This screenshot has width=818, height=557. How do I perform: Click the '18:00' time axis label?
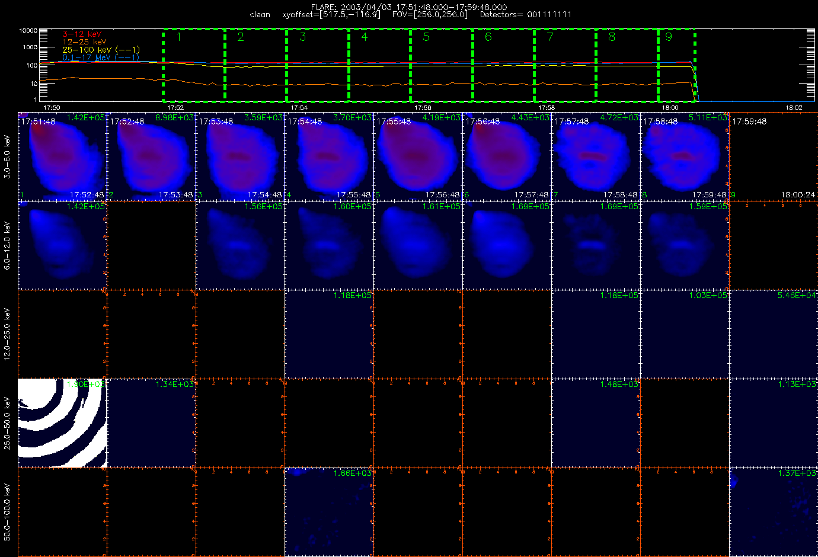pyautogui.click(x=670, y=108)
